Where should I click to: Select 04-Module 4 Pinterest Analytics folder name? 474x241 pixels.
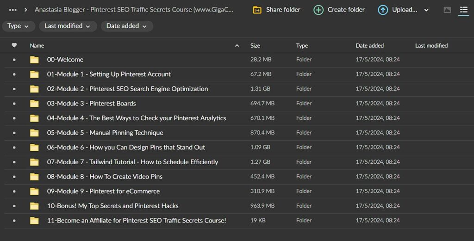click(137, 118)
